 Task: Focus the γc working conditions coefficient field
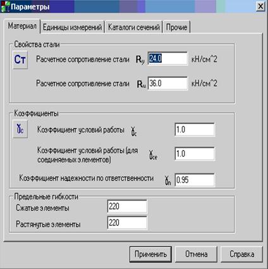pos(195,129)
